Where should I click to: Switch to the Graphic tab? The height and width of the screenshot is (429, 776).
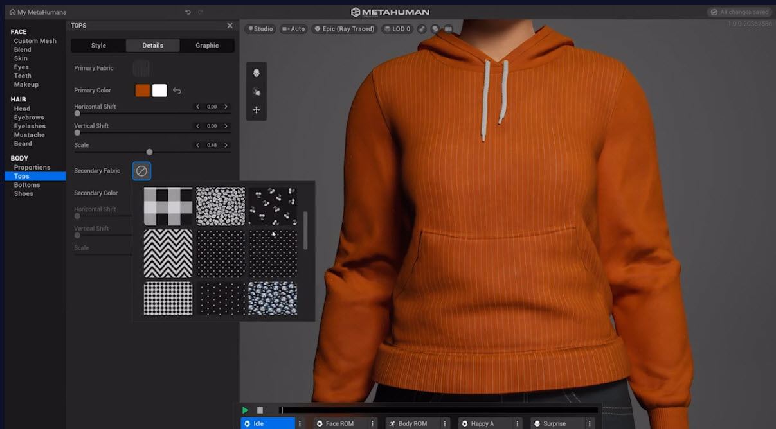click(x=207, y=46)
